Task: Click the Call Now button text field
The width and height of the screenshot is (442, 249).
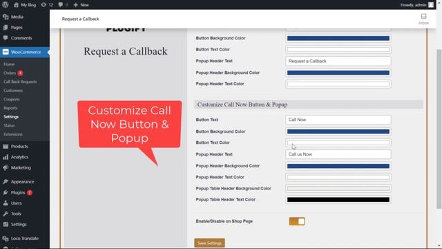Action: (338, 120)
